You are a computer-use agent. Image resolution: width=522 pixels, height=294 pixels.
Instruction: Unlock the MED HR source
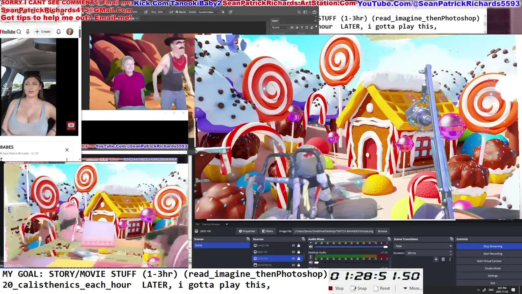299,252
